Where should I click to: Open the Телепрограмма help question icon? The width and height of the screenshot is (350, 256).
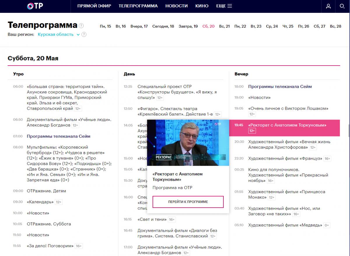tap(81, 25)
